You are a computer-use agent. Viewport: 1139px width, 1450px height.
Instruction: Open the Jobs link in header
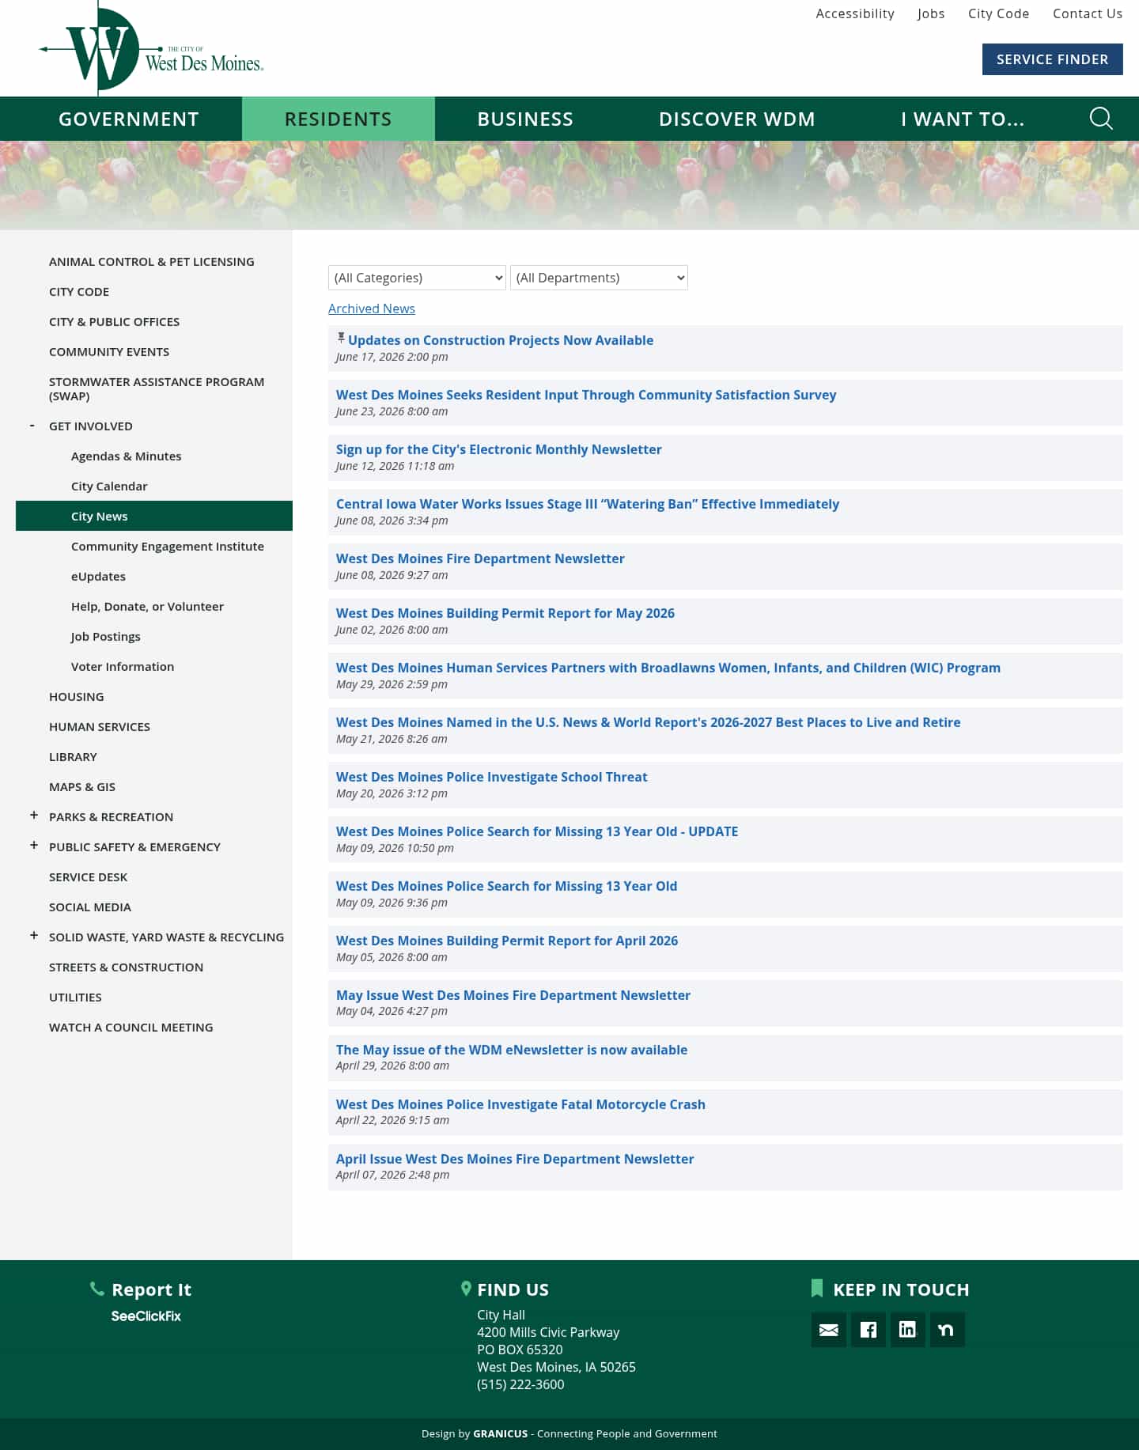pos(931,13)
